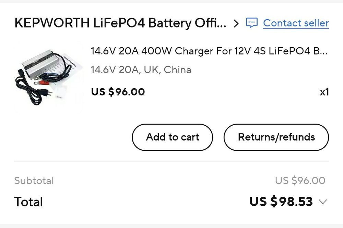Open the chat bubble icon beside Contact seller
Viewport: 343px width, 228px height.
[252, 23]
